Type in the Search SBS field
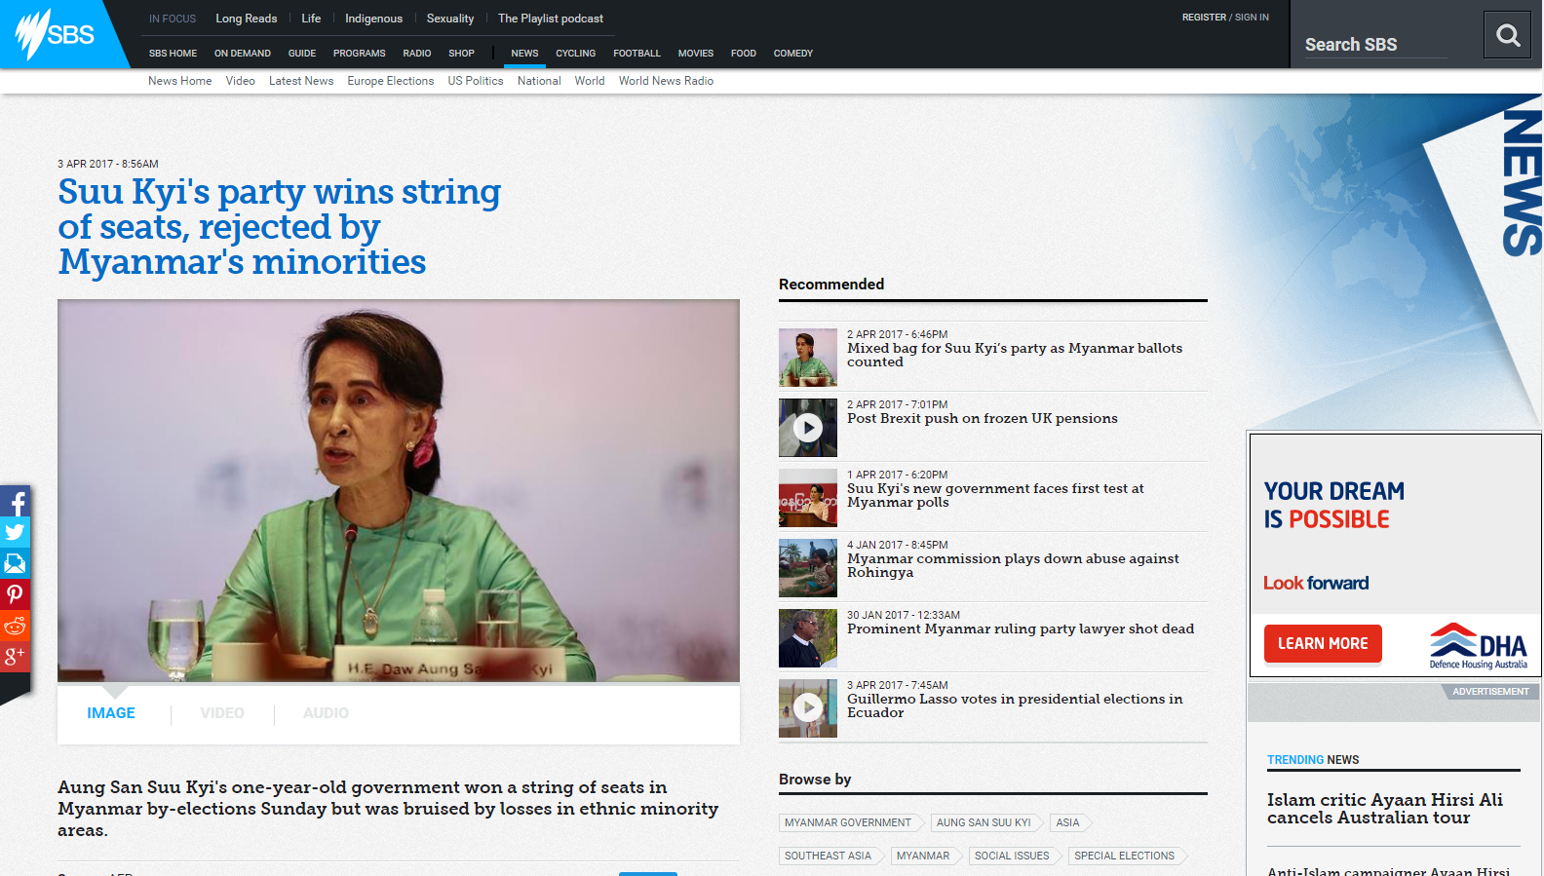The width and height of the screenshot is (1544, 876). click(x=1375, y=45)
